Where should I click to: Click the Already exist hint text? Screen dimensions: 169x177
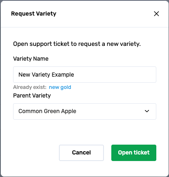click(30, 87)
